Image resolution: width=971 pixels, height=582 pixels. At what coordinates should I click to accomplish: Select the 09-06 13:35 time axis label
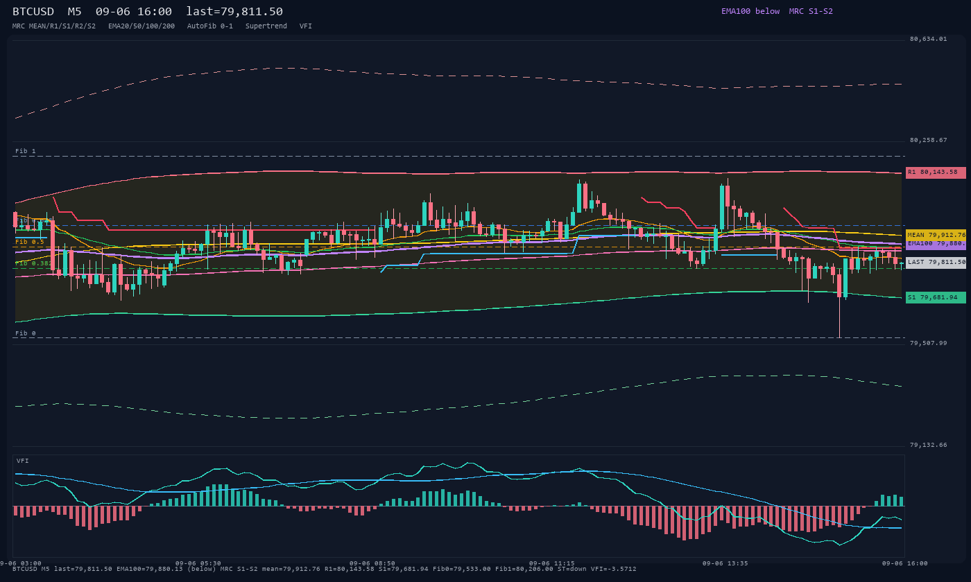coord(725,563)
